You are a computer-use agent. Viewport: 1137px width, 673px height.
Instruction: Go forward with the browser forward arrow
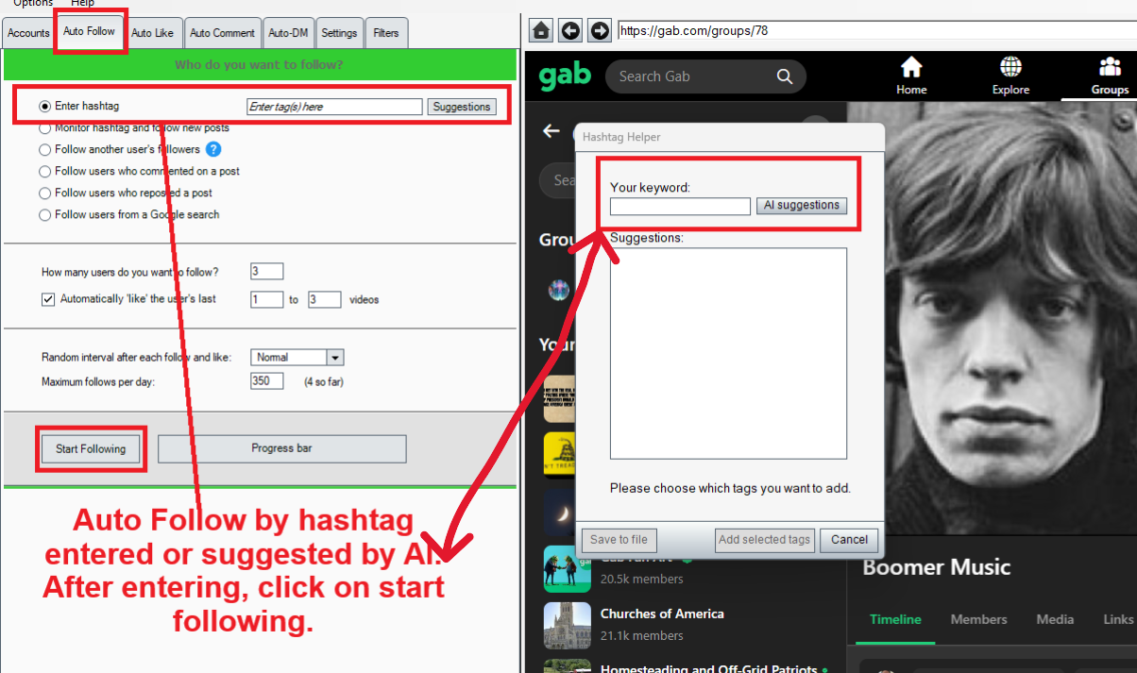[600, 31]
